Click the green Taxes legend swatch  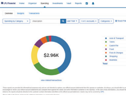pyautogui.click(x=106, y=42)
